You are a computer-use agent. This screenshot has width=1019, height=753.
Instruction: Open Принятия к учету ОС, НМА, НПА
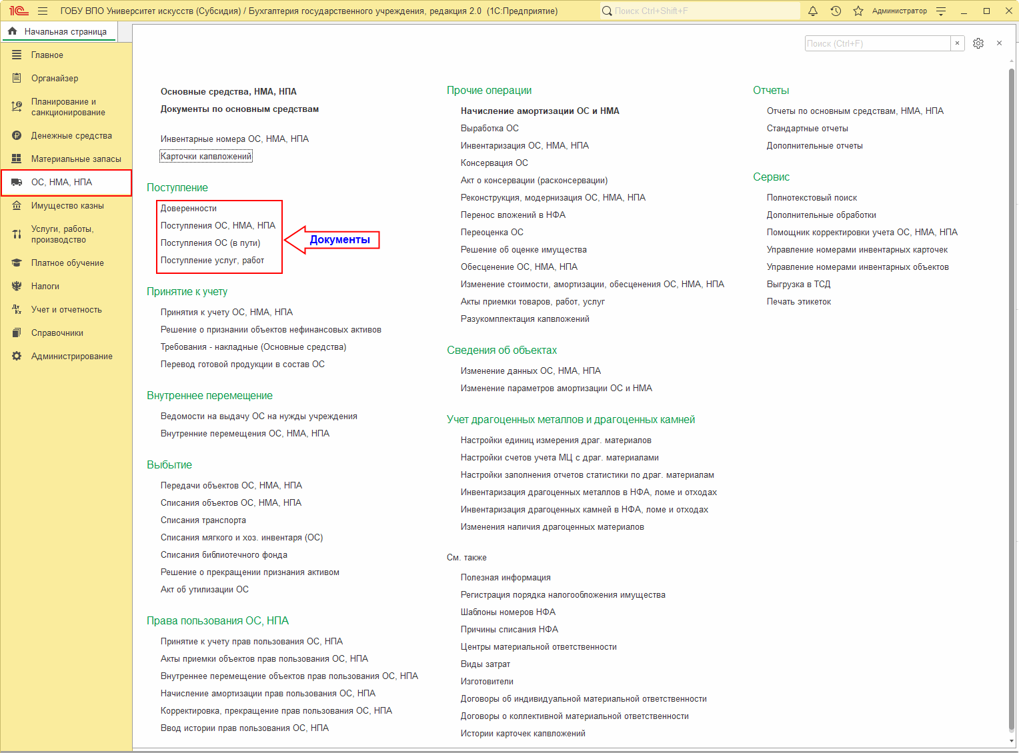coord(227,312)
